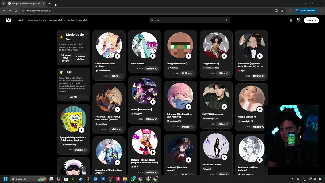Click Utilice on Saiba Momoi card
The height and width of the screenshot is (183, 325).
click(116, 76)
